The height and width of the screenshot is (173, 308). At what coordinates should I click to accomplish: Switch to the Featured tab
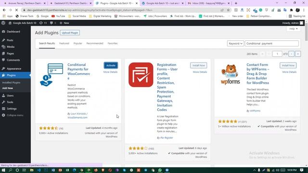point(64,43)
